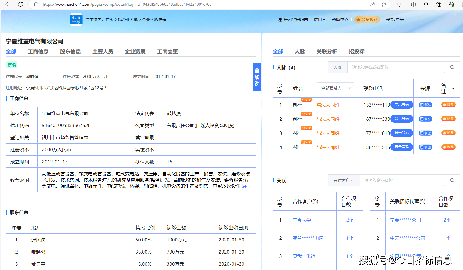Screen dimensions: 463x270
Task: Open the 全部联系人 filter dropdown
Action: pos(335,88)
